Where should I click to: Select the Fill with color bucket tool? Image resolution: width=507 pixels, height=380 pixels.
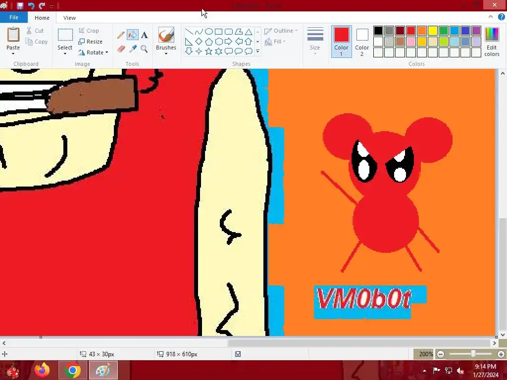click(133, 35)
